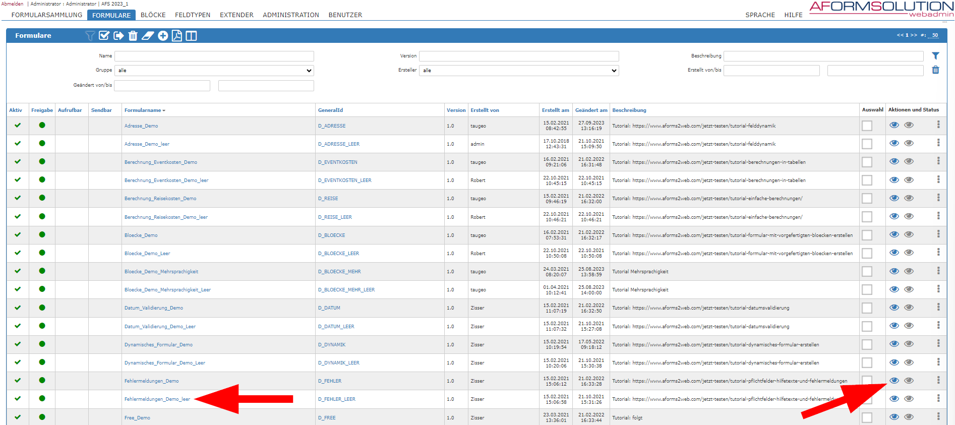This screenshot has height=425, width=955.
Task: Expand the Ersteller dropdown
Action: (518, 71)
